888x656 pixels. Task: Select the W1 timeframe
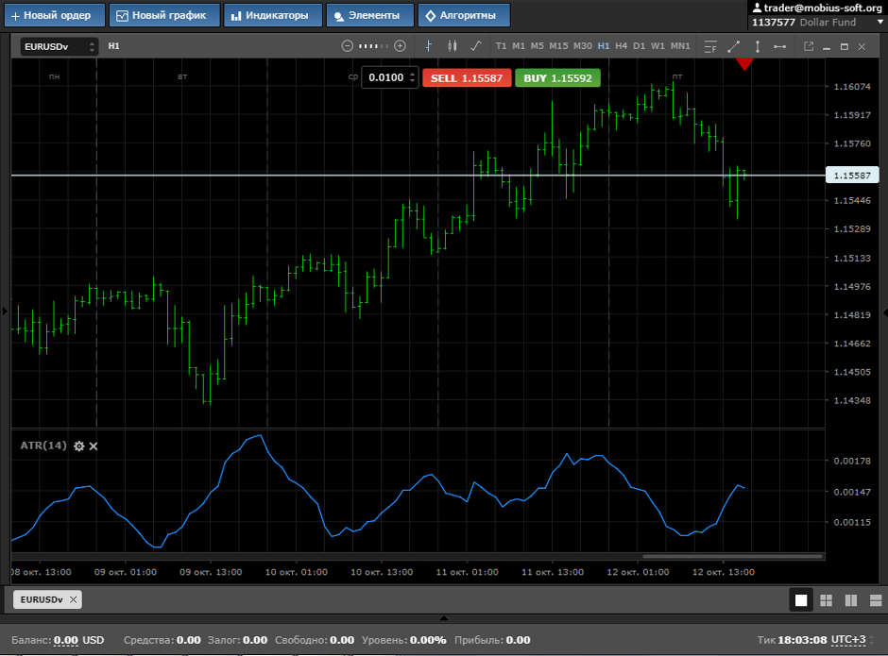click(657, 46)
